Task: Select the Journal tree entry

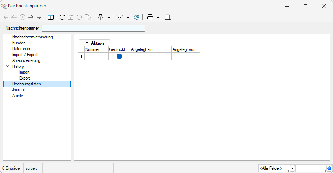Action: click(x=18, y=90)
